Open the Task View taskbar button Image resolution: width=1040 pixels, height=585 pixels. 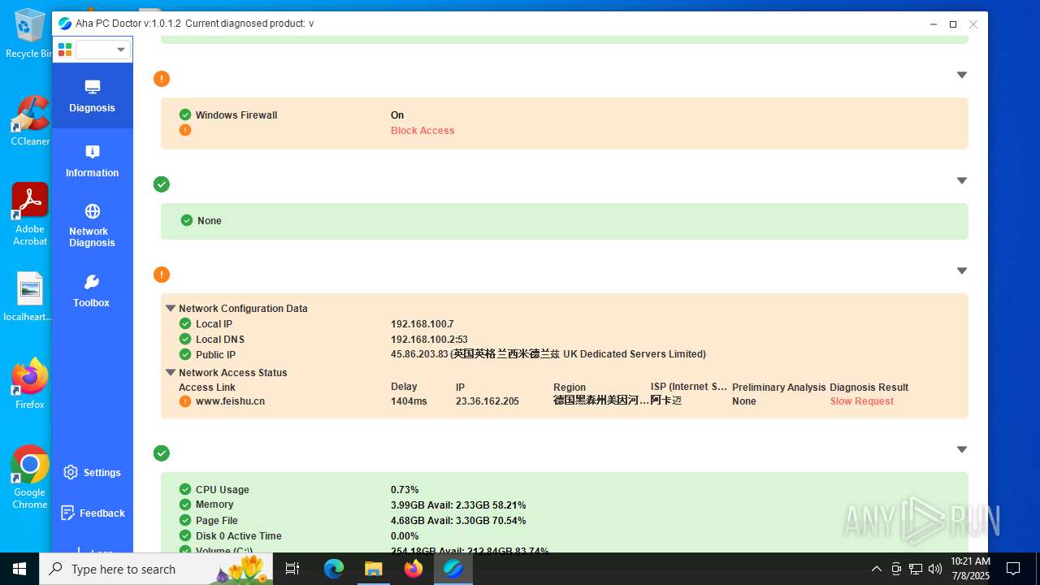pos(293,569)
